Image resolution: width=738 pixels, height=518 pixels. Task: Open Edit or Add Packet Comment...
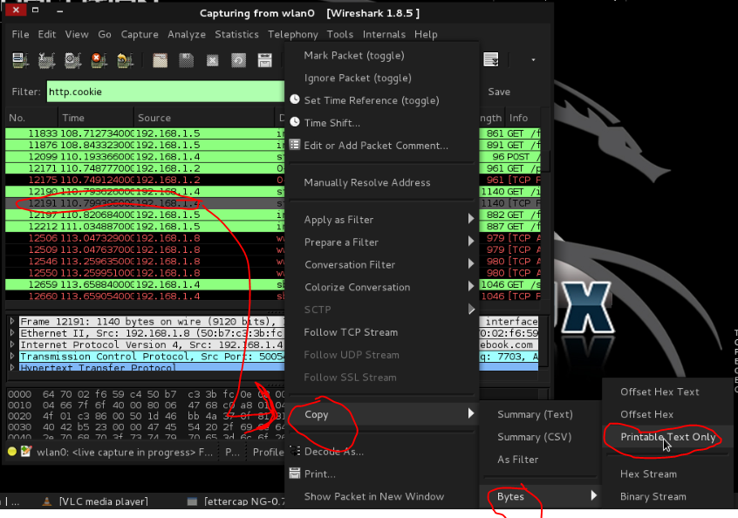click(376, 146)
